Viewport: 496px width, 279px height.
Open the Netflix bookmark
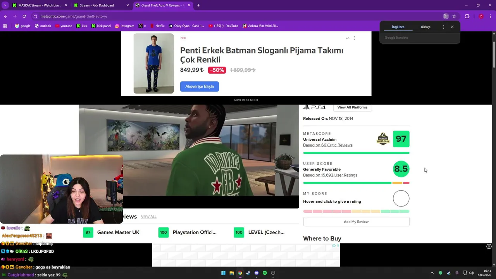coord(157,26)
